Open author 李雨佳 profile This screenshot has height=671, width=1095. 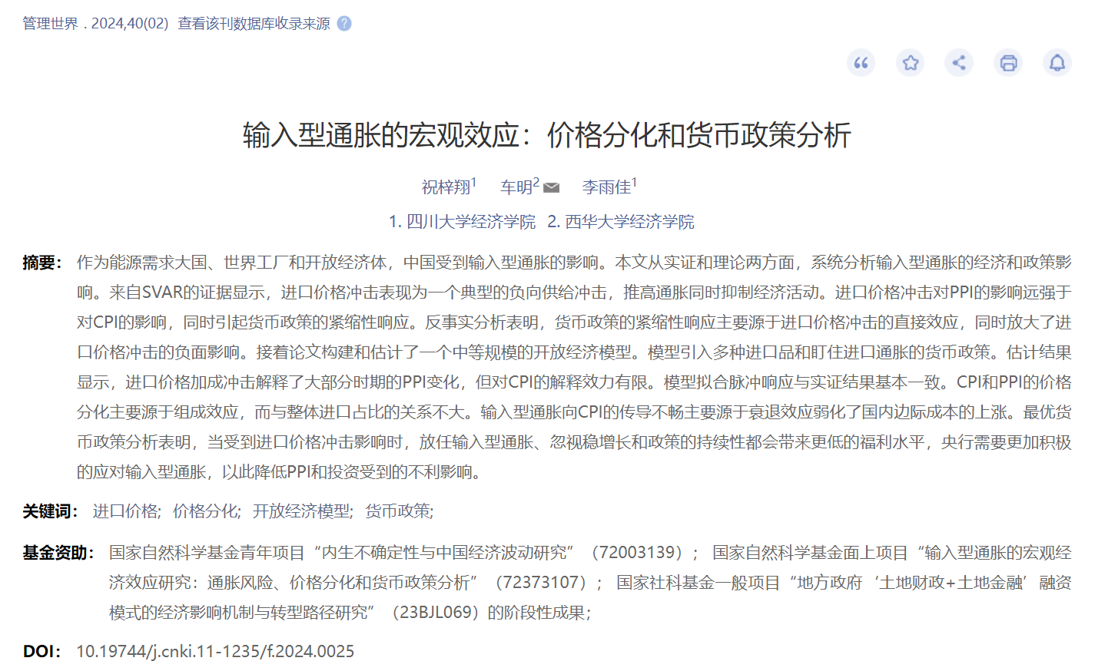[x=606, y=187]
